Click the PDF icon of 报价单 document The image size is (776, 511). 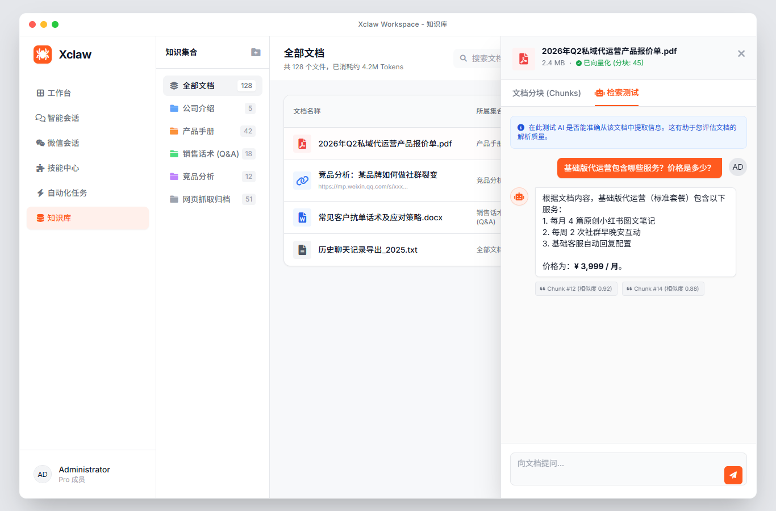point(302,144)
